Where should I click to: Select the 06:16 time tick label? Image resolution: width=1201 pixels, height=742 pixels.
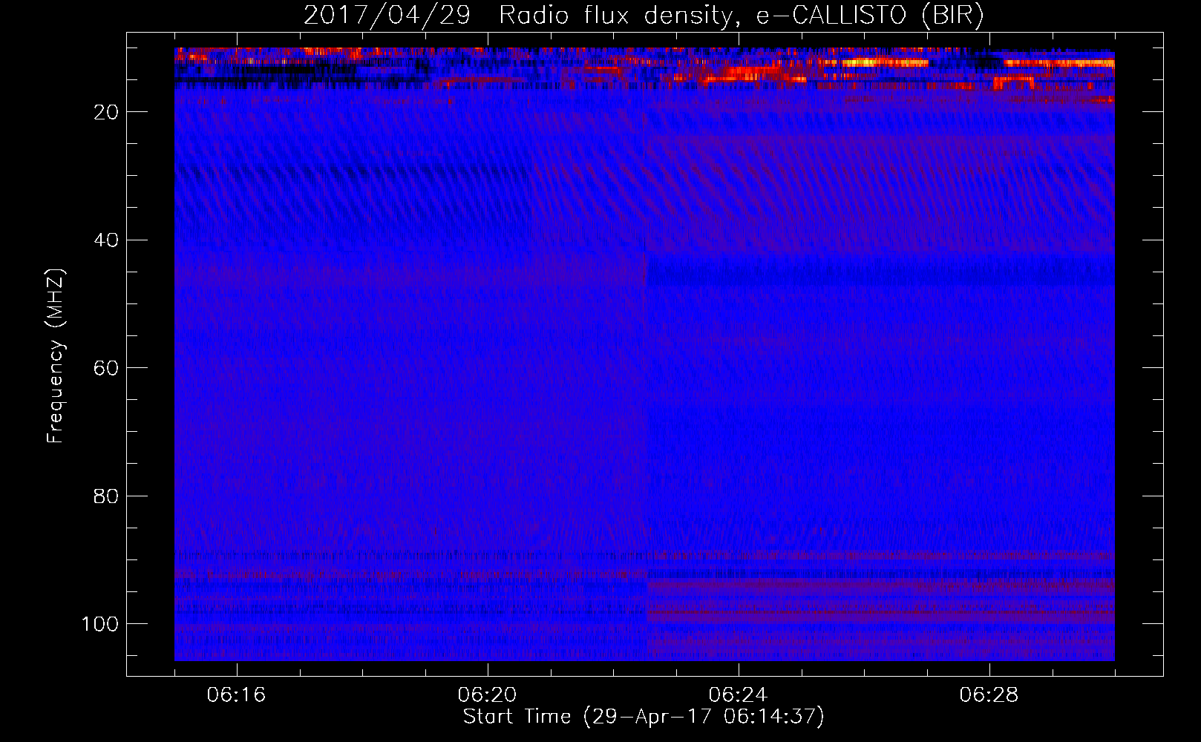(237, 695)
